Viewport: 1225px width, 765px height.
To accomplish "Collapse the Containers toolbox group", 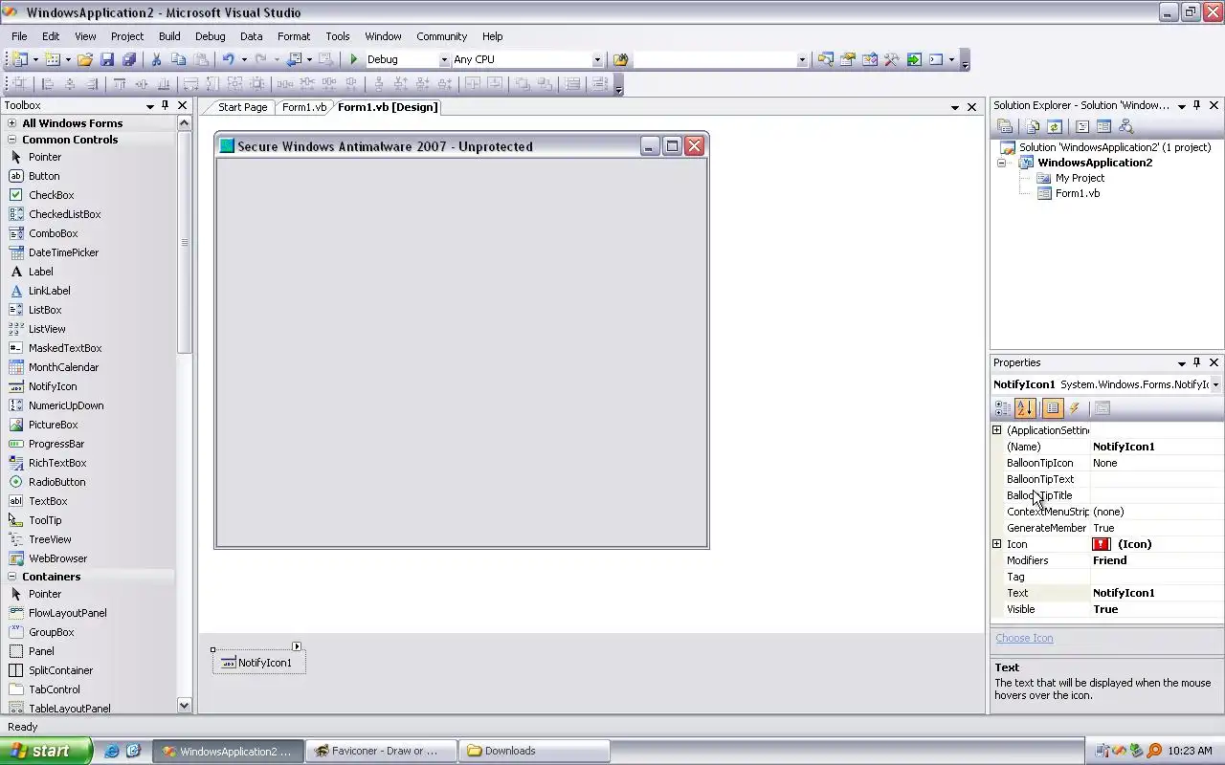I will 12,577.
